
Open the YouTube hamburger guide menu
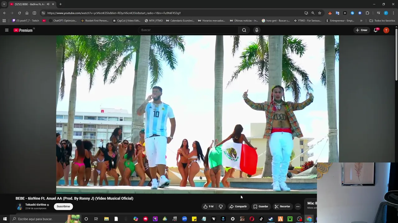(7, 30)
